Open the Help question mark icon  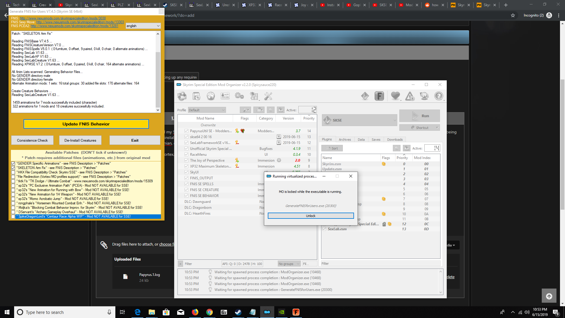pos(439,96)
